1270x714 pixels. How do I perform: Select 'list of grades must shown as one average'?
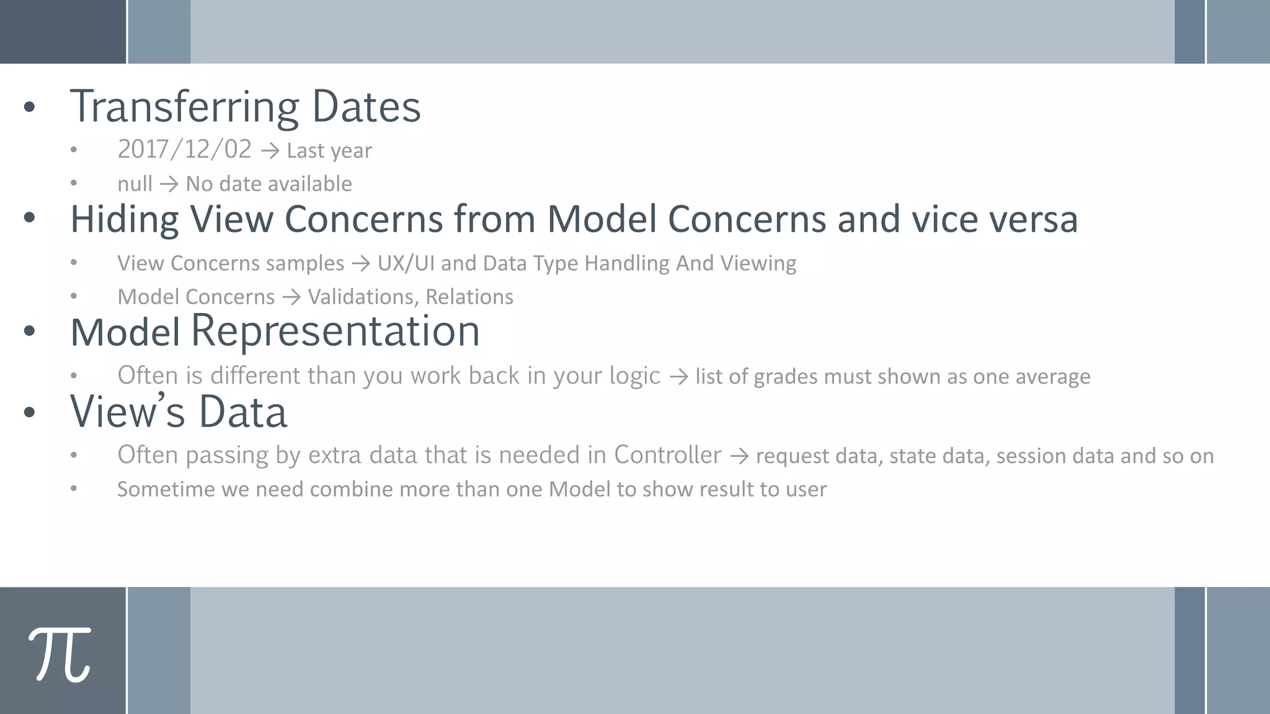click(x=892, y=376)
